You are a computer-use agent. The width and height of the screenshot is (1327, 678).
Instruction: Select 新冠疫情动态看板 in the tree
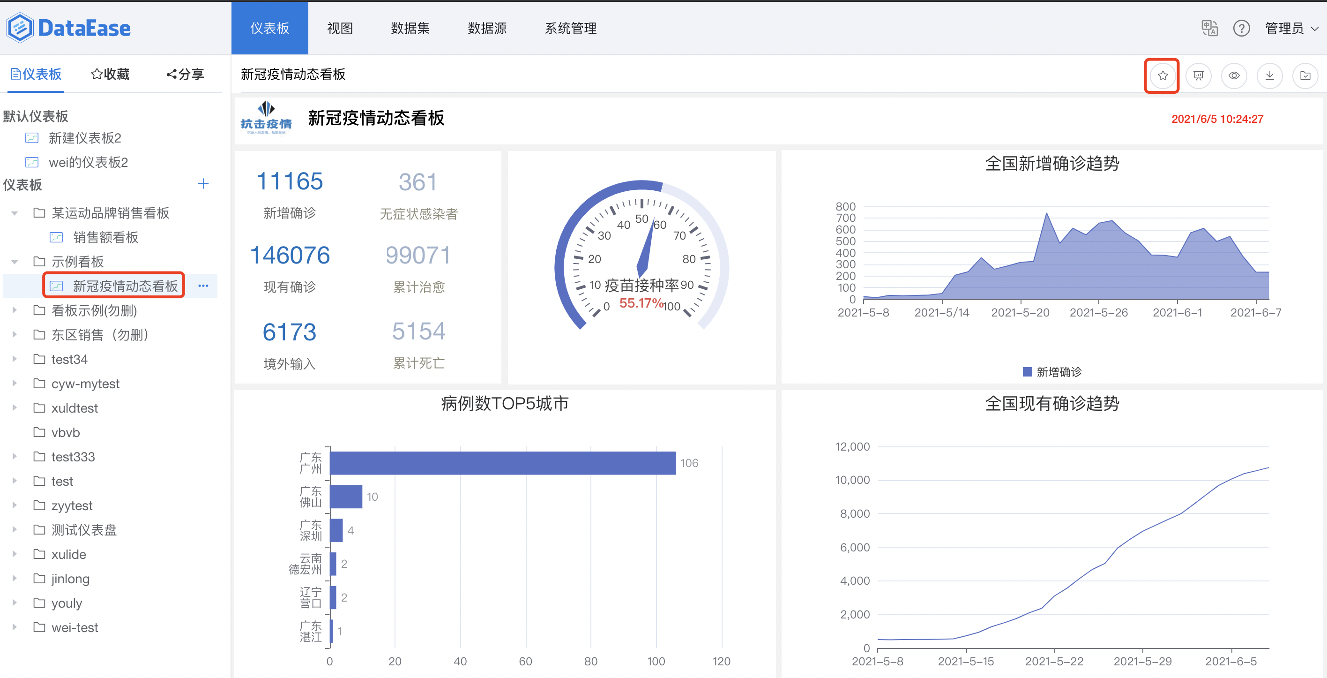pyautogui.click(x=125, y=286)
